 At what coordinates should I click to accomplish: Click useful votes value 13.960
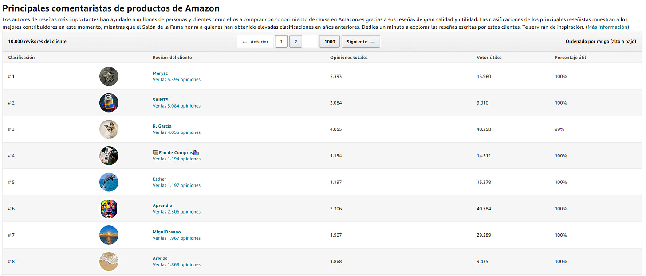coord(484,76)
